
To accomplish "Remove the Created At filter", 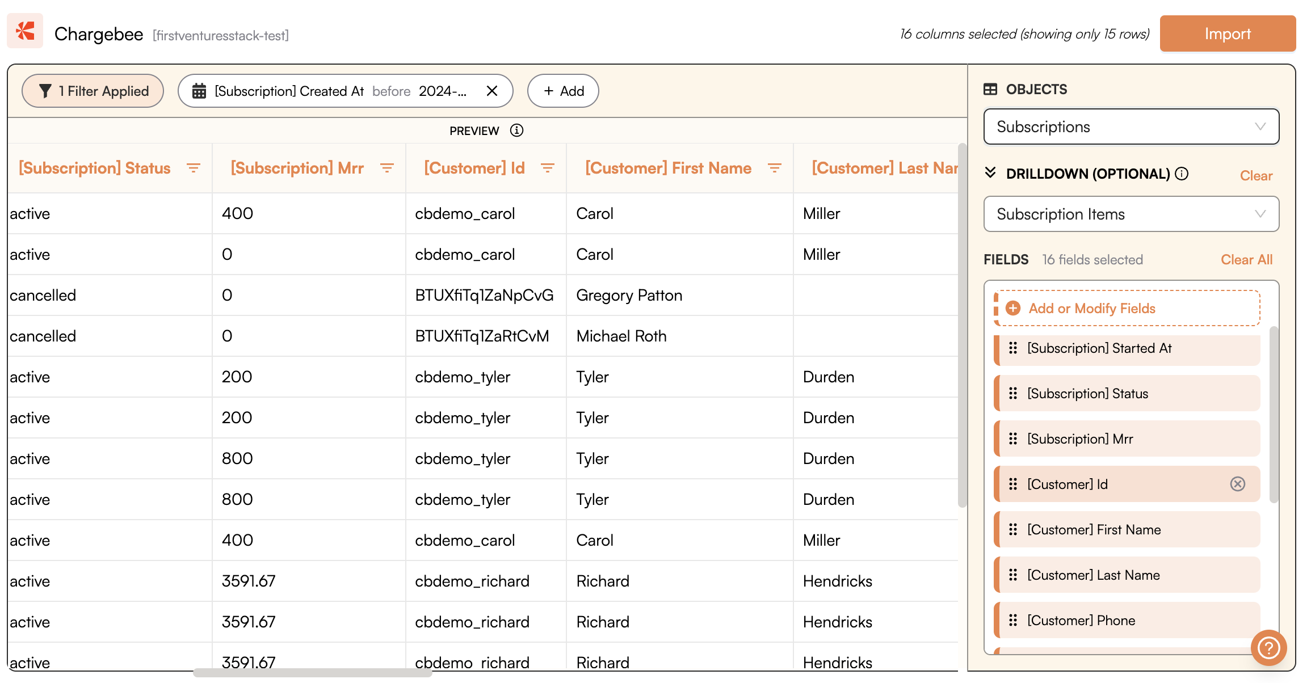I will coord(492,91).
